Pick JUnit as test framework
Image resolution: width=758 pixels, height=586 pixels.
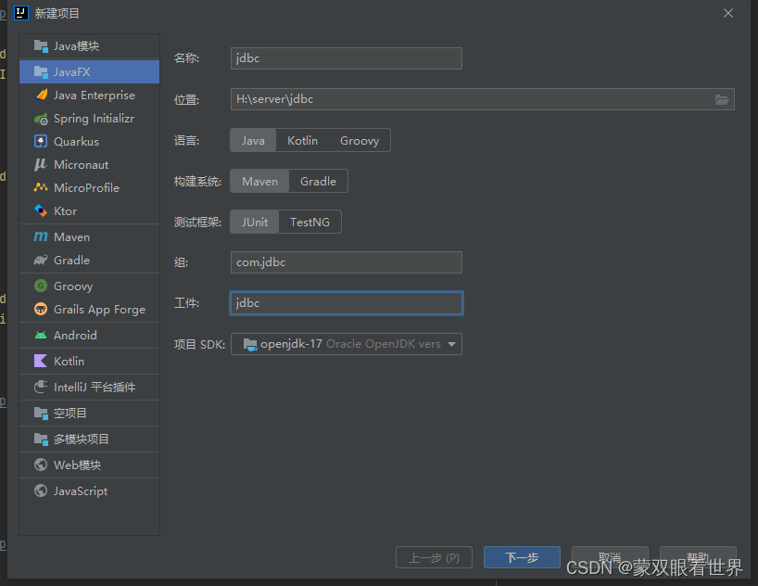(254, 222)
